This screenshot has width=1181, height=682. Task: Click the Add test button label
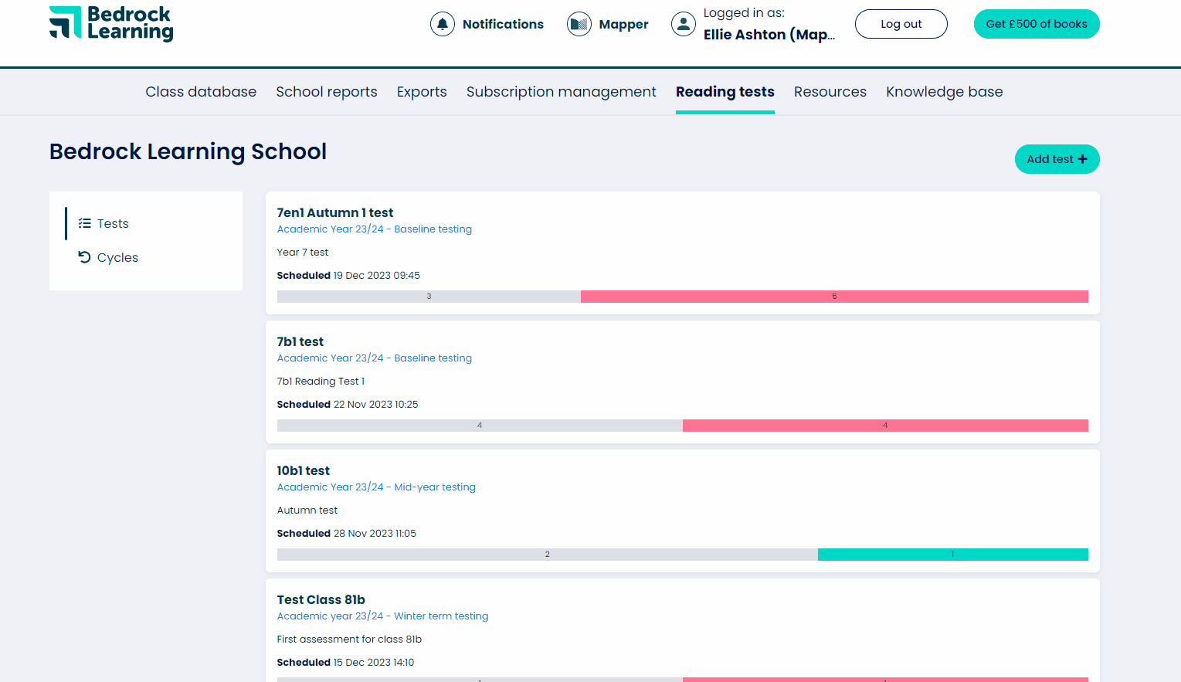point(1050,159)
